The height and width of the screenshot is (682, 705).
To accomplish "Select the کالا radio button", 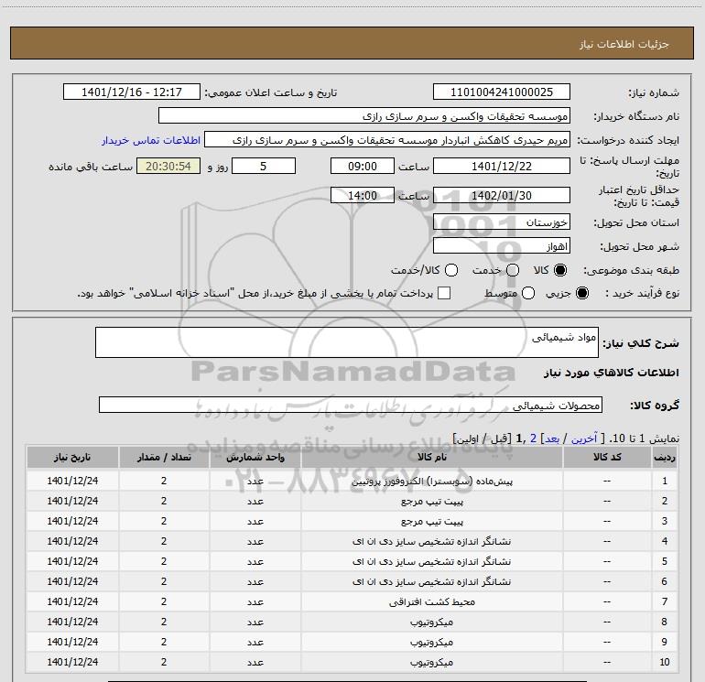I will 560,270.
